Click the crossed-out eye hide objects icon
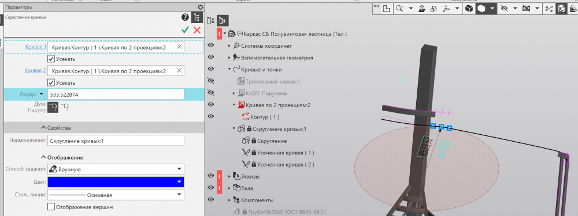Image resolution: width=578 pixels, height=216 pixels. [x=504, y=9]
